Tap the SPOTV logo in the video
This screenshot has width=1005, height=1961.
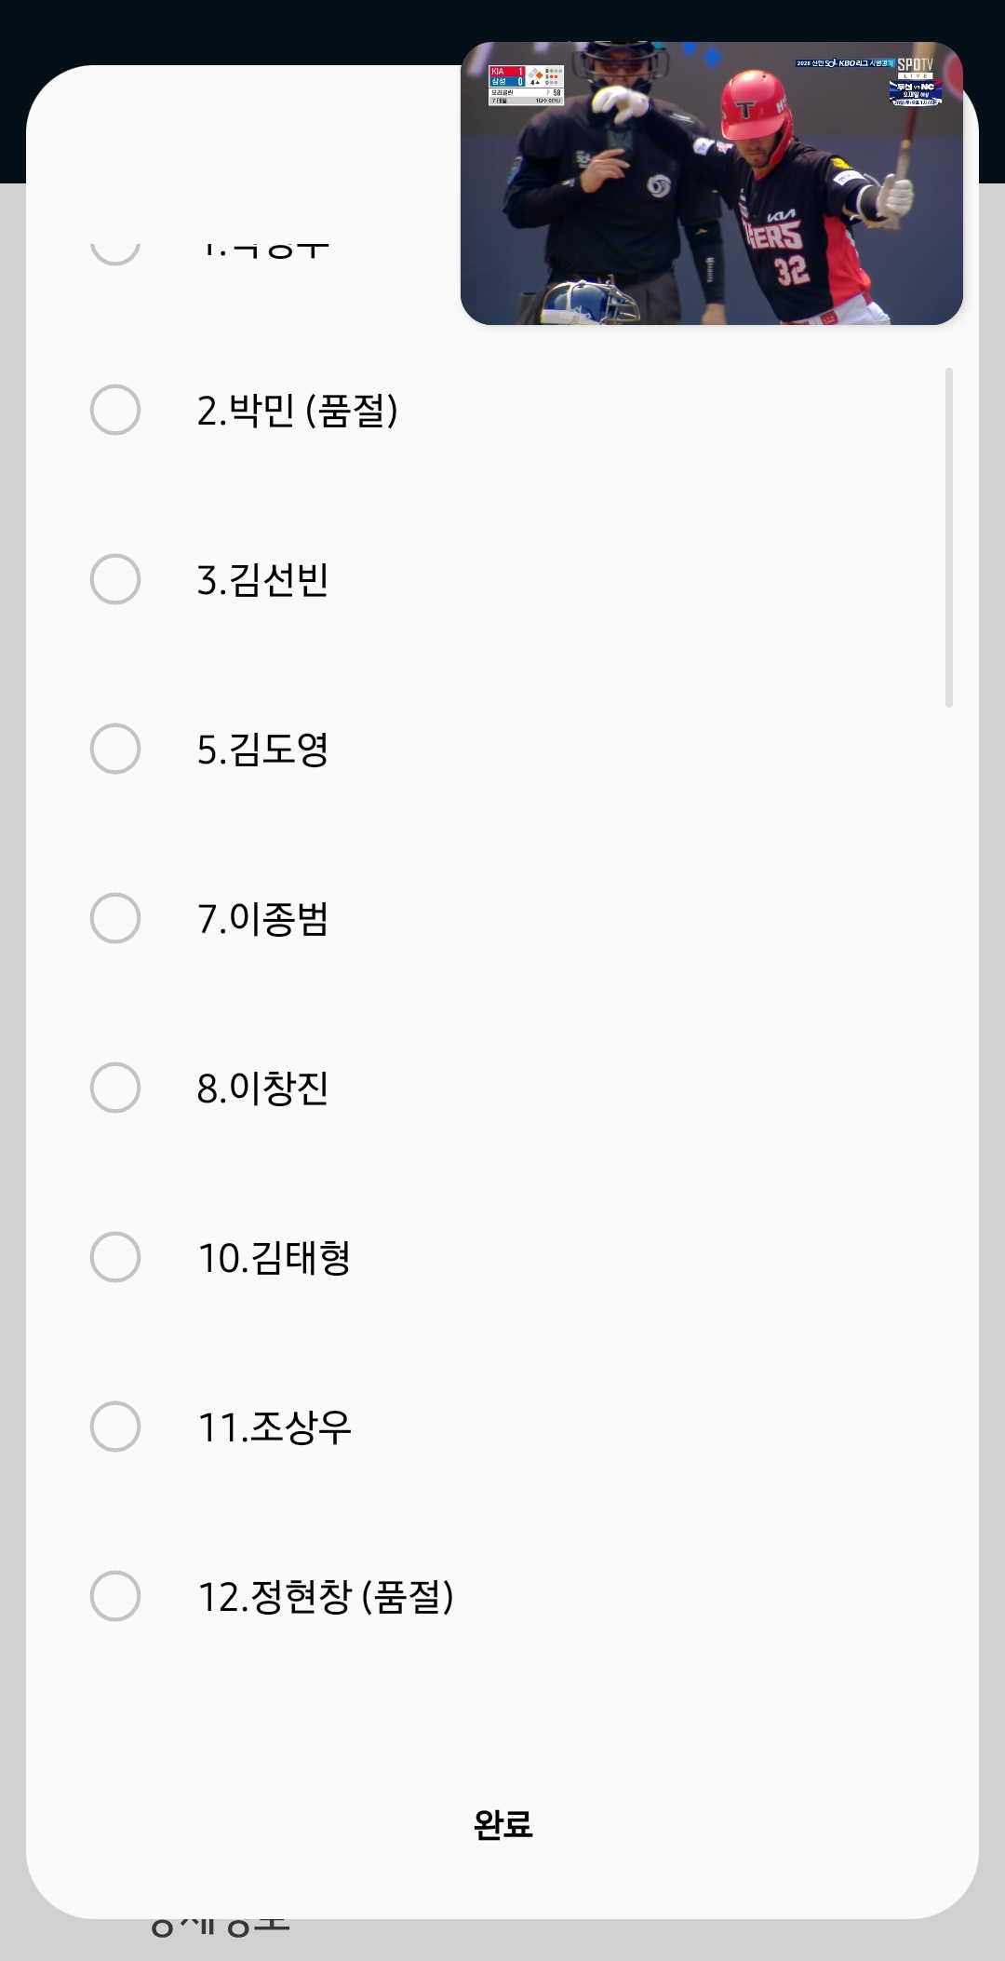[x=915, y=65]
